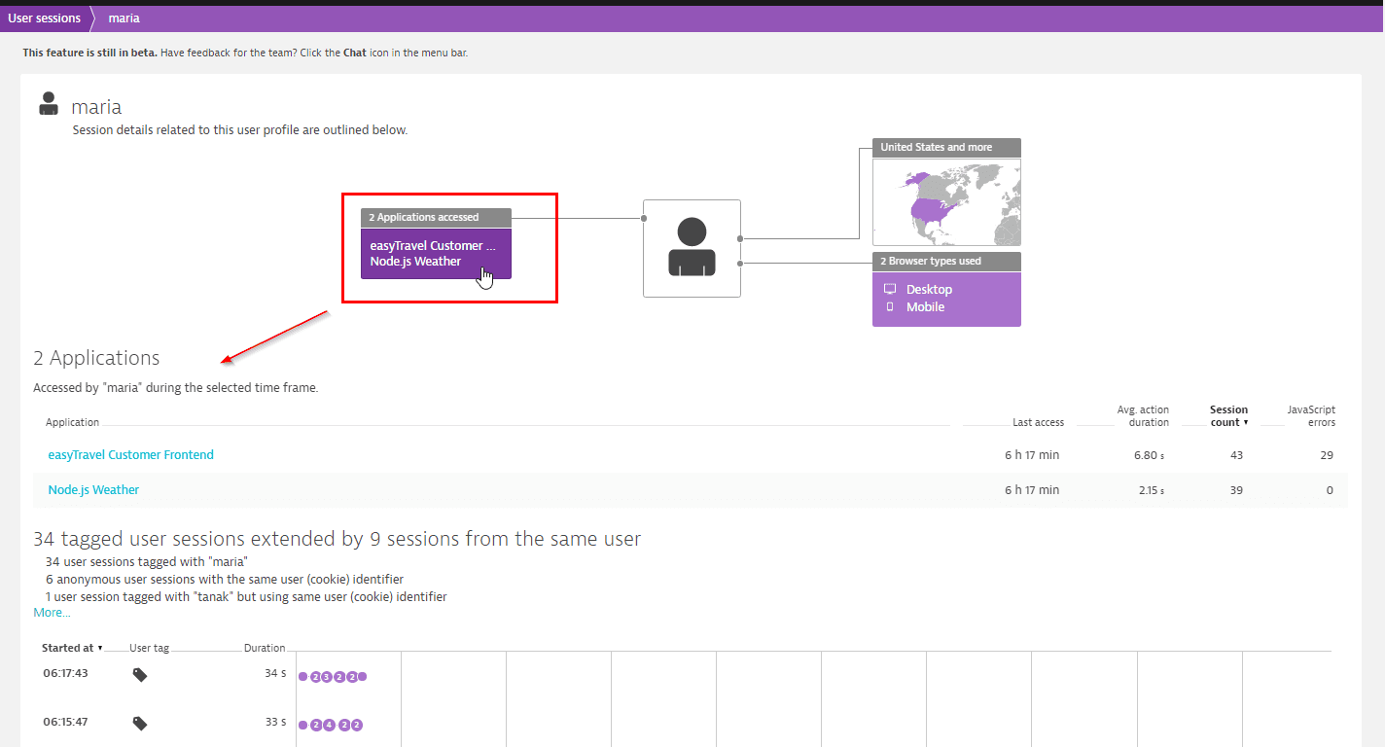Click the 6.80 s average action duration
Viewport: 1385px width, 747px height.
(x=1150, y=455)
